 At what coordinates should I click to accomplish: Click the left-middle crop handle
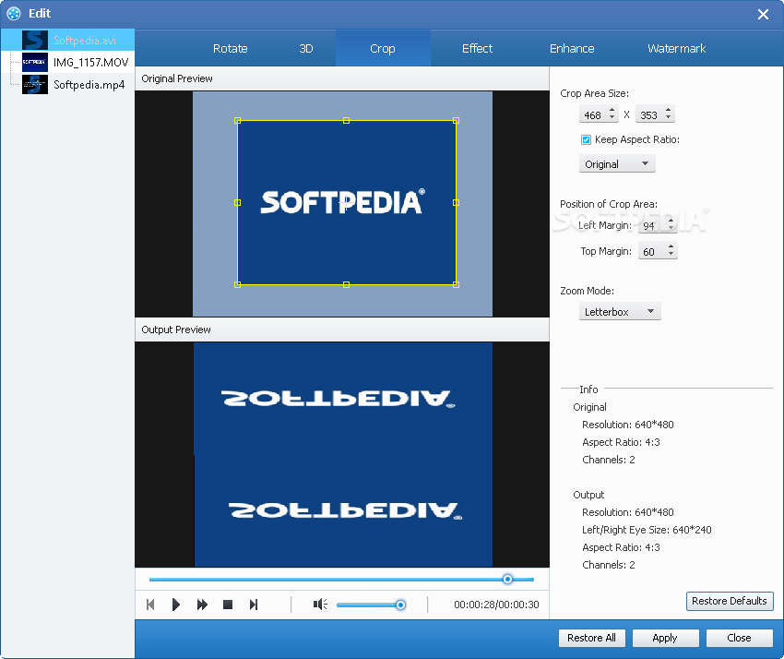coord(237,203)
